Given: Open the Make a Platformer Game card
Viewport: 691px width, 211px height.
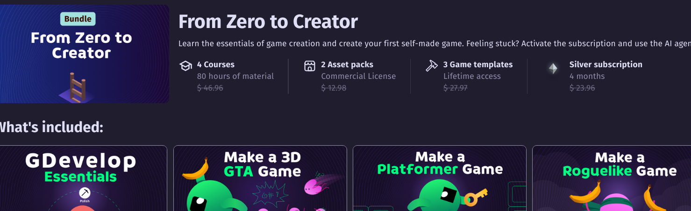Looking at the screenshot, I should tap(440, 178).
